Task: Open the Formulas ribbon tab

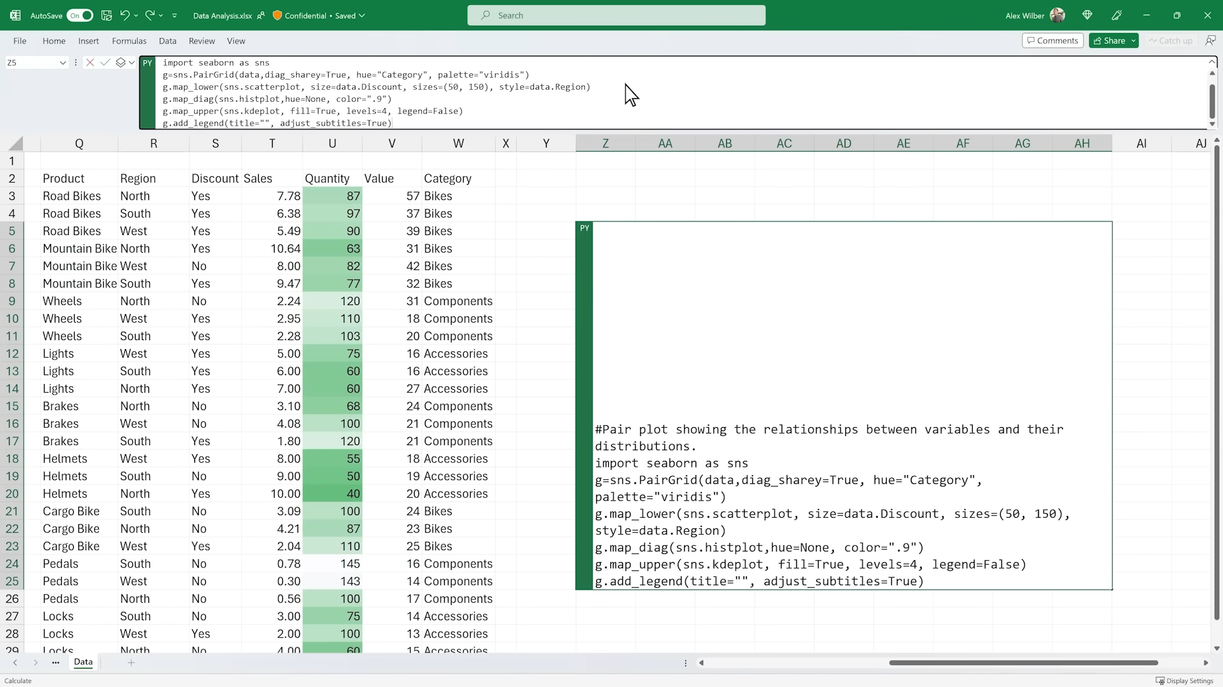Action: (129, 41)
